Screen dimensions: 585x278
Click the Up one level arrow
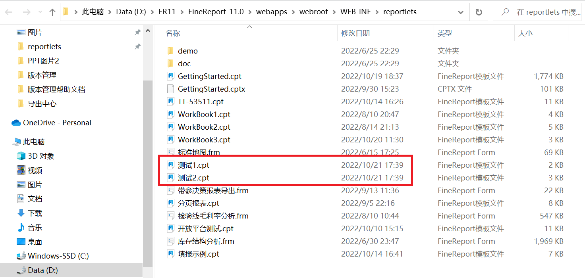click(x=52, y=12)
